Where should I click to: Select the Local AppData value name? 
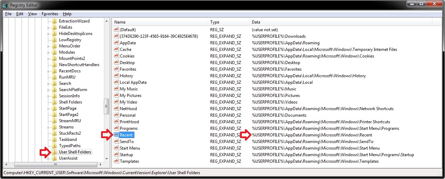[x=133, y=82]
